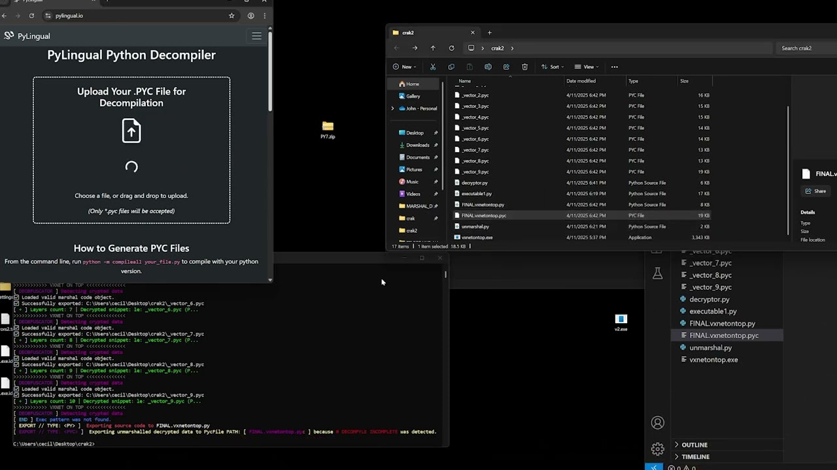Open a new File Explorer tab with plus

489,33
